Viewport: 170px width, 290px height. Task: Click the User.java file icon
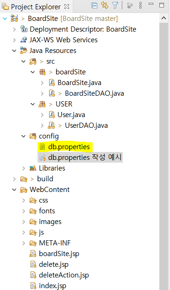click(52, 115)
